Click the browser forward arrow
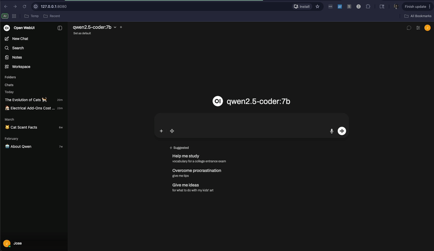 tap(15, 6)
